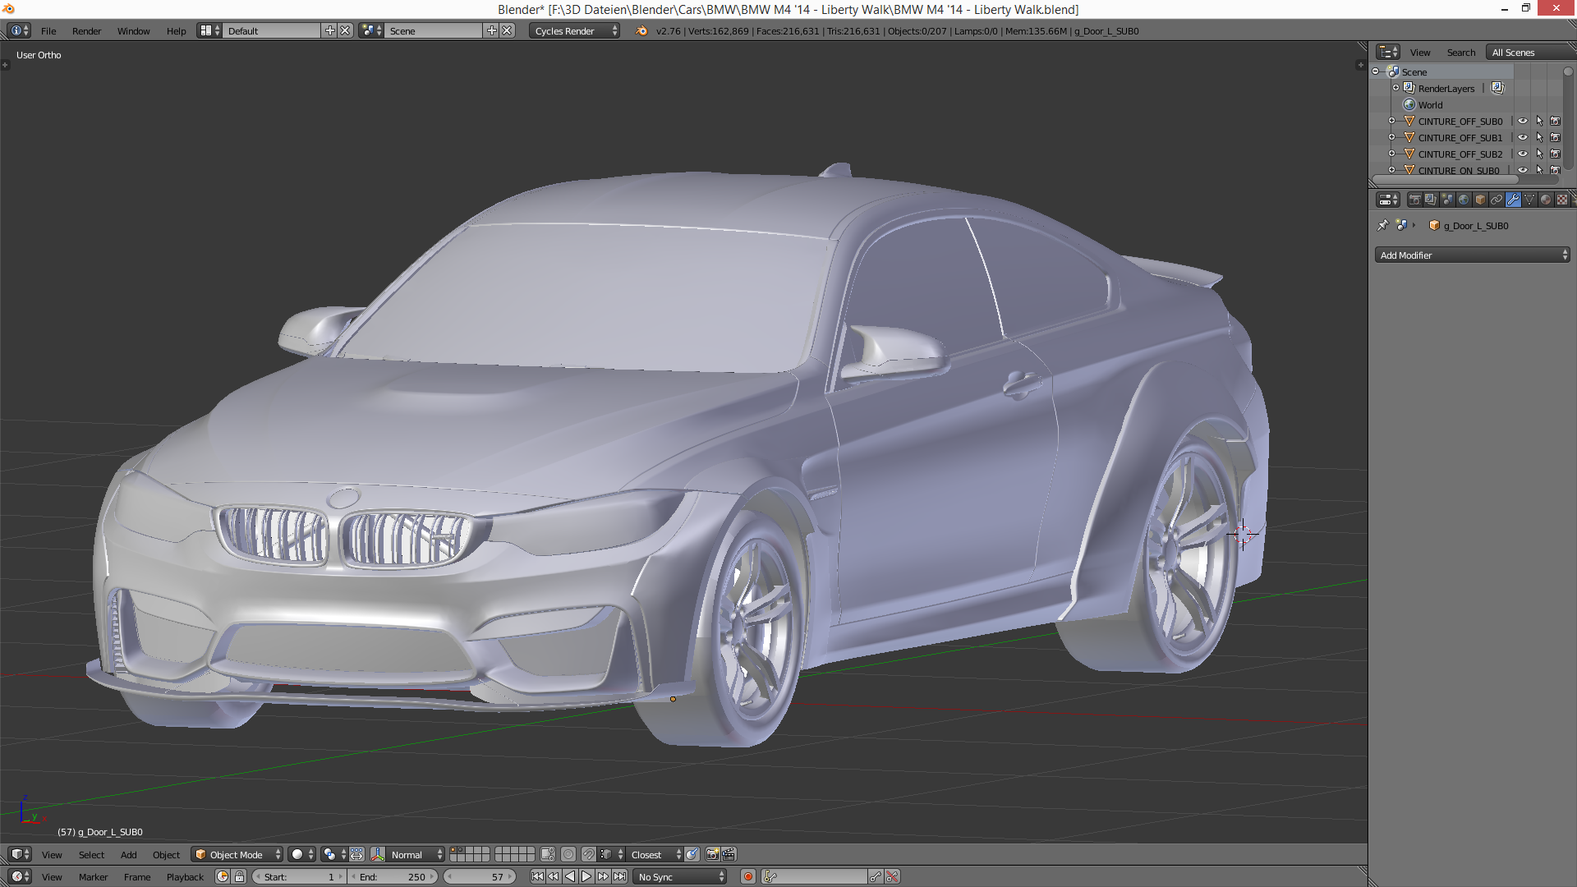The width and height of the screenshot is (1577, 887).
Task: Open the Cycles Render engine dropdown
Action: tap(574, 30)
